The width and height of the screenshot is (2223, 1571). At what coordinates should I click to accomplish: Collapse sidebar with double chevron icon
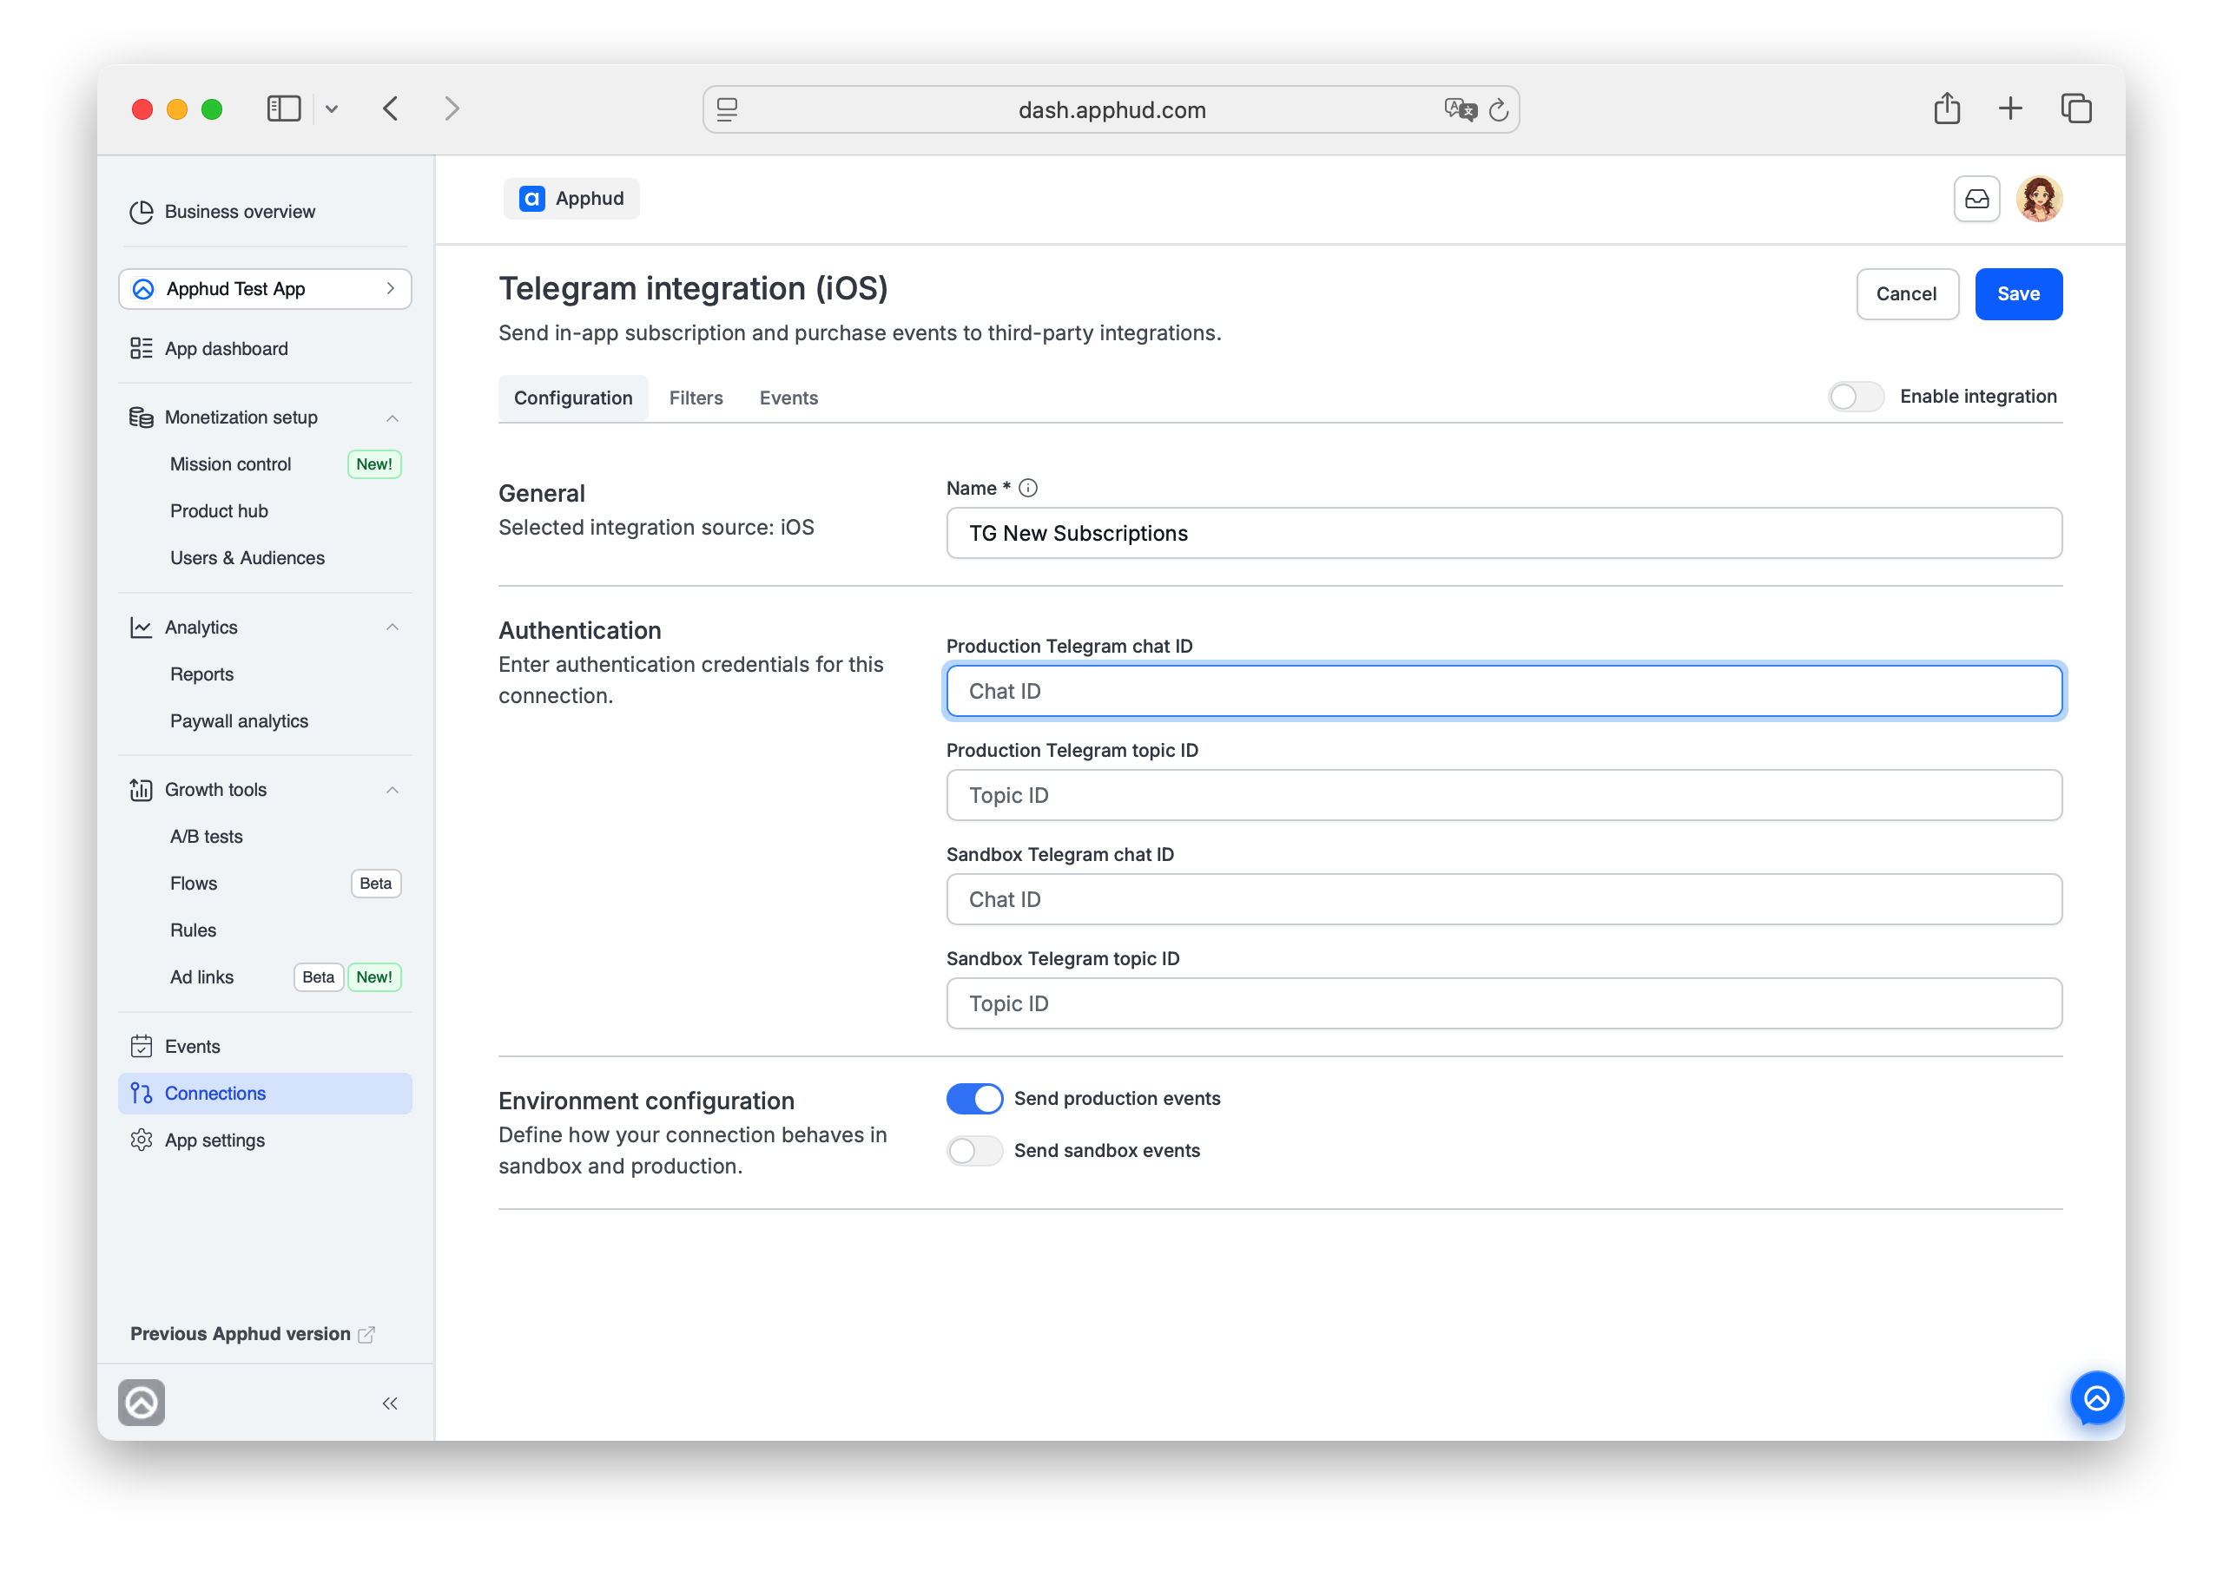pos(389,1403)
